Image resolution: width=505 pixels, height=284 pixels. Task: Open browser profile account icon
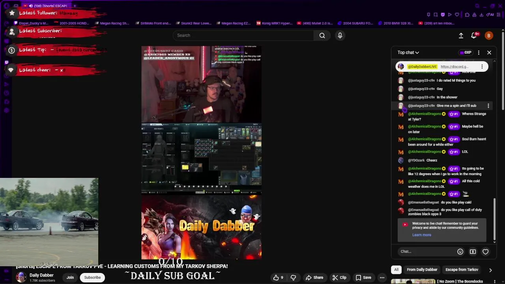474,15
